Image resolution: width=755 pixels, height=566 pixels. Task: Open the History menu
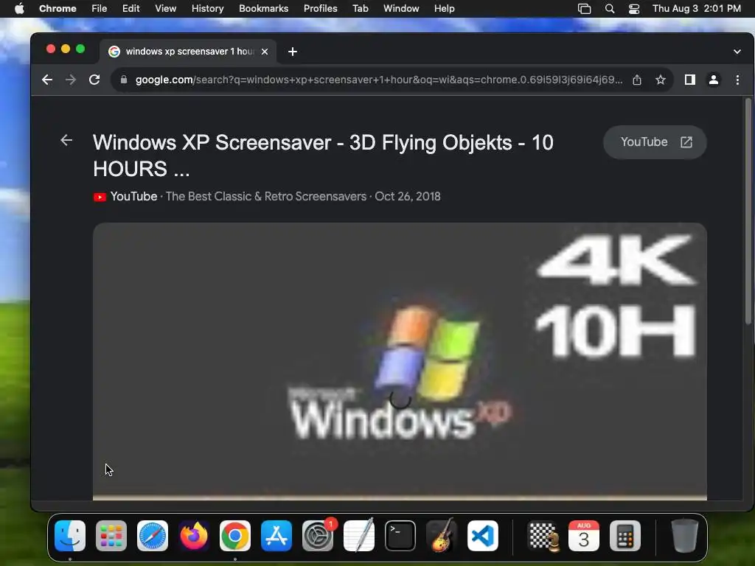207,9
